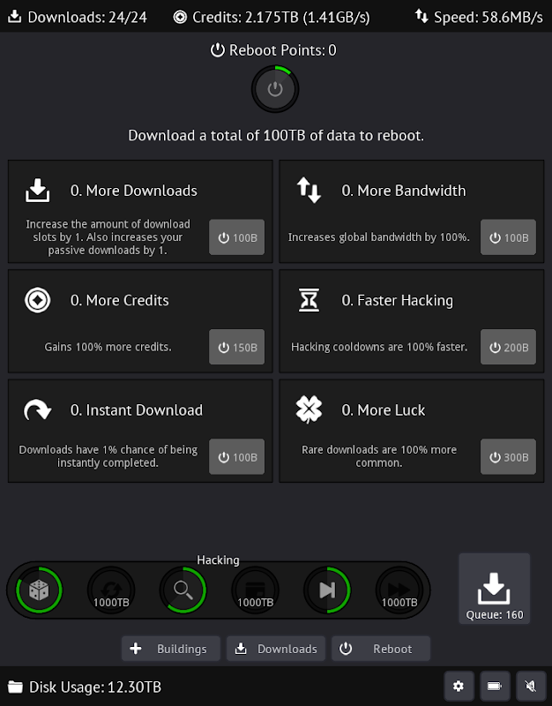The height and width of the screenshot is (706, 552).
Task: Click the '0. More Bandwidth' title
Action: 404,191
